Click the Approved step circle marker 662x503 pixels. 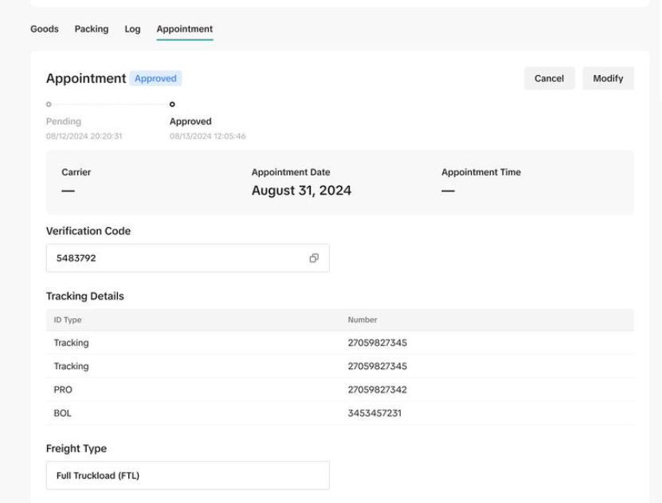coord(172,104)
